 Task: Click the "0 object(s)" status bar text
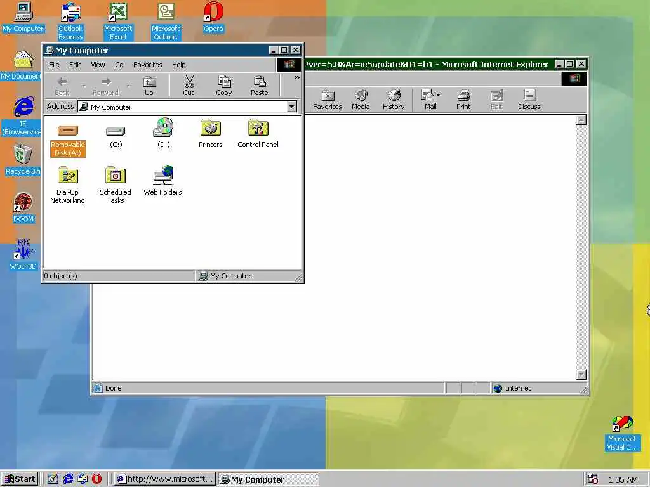pyautogui.click(x=60, y=276)
